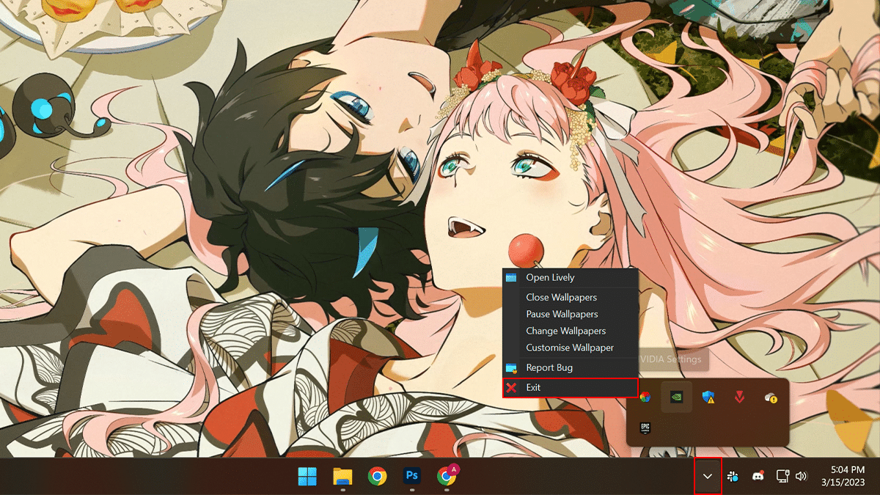The height and width of the screenshot is (495, 880).
Task: Open OneDrive cloud warning tray icon
Action: [x=770, y=397]
